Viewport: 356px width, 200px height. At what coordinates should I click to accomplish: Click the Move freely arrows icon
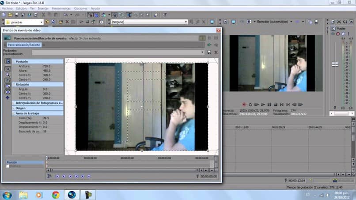coord(8,98)
